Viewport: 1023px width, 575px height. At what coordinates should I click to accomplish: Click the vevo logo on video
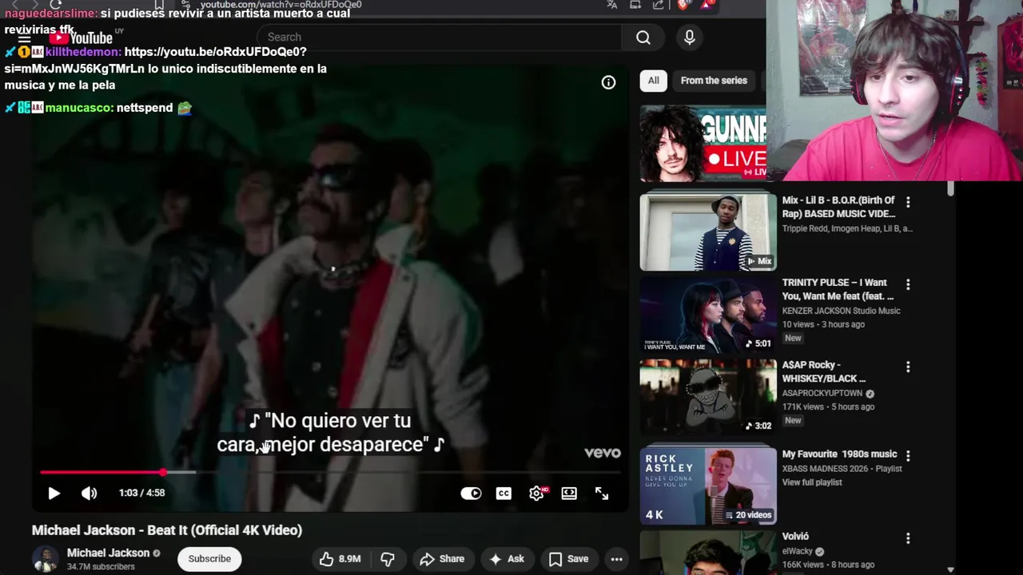pyautogui.click(x=602, y=453)
